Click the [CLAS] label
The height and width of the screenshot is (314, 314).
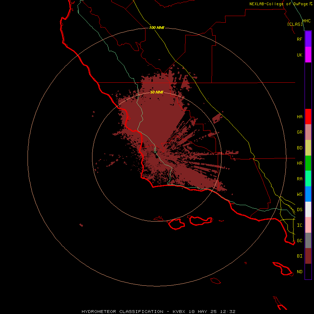tap(295, 24)
